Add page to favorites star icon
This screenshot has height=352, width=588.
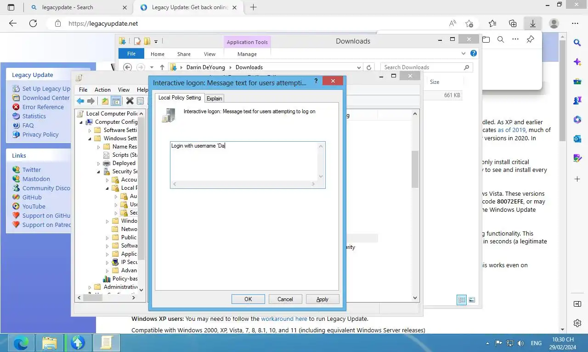point(469,23)
